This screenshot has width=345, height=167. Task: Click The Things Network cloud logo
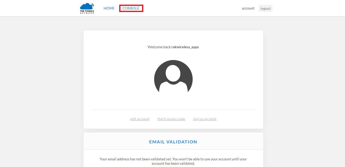click(x=86, y=7)
